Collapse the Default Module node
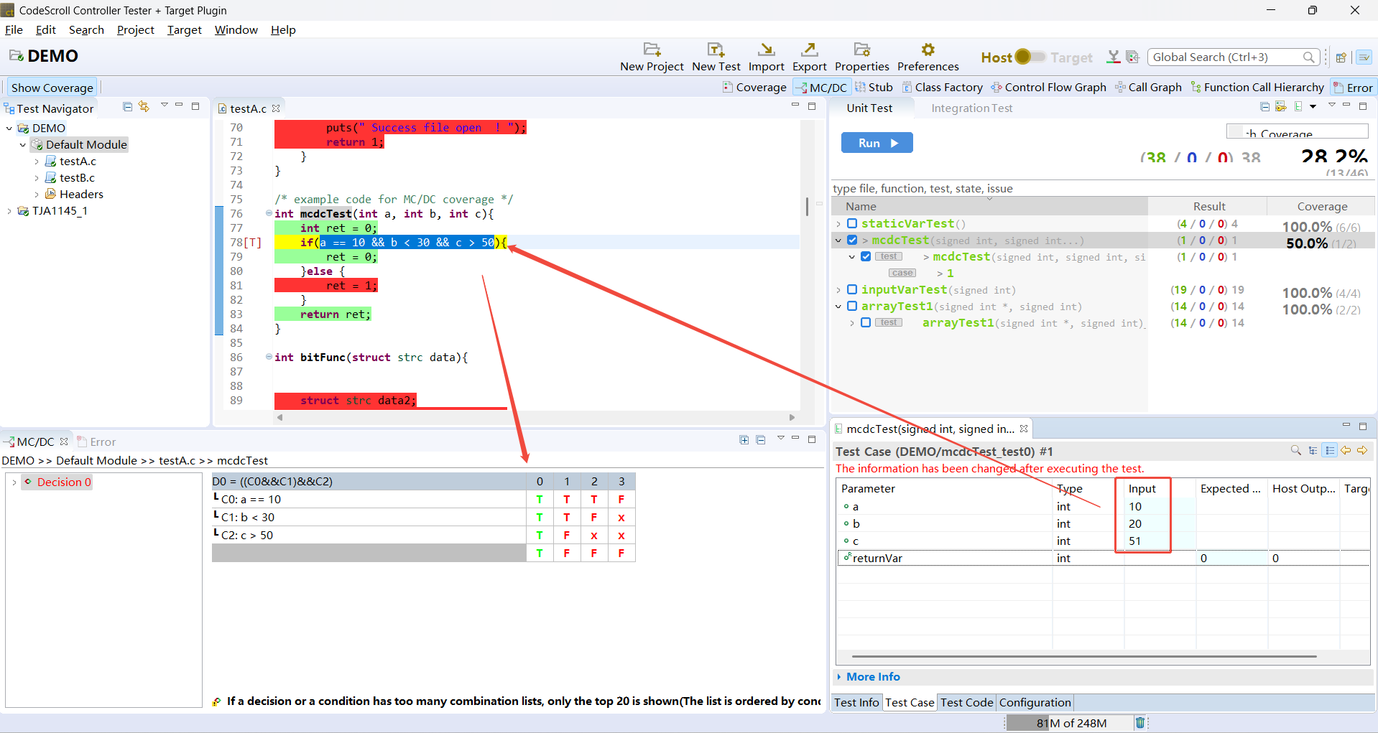1378x733 pixels. click(x=22, y=145)
